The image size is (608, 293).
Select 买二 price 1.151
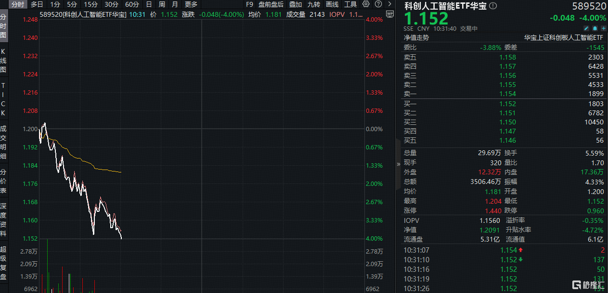coord(507,113)
